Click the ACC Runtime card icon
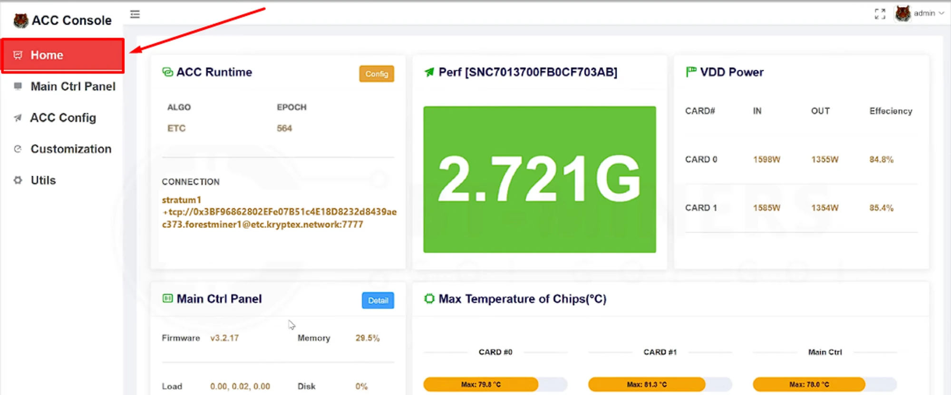The width and height of the screenshot is (951, 395). [167, 72]
